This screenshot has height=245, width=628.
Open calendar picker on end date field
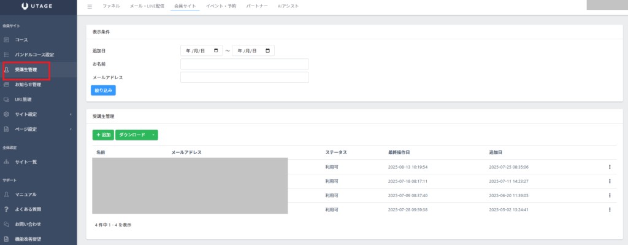click(267, 50)
